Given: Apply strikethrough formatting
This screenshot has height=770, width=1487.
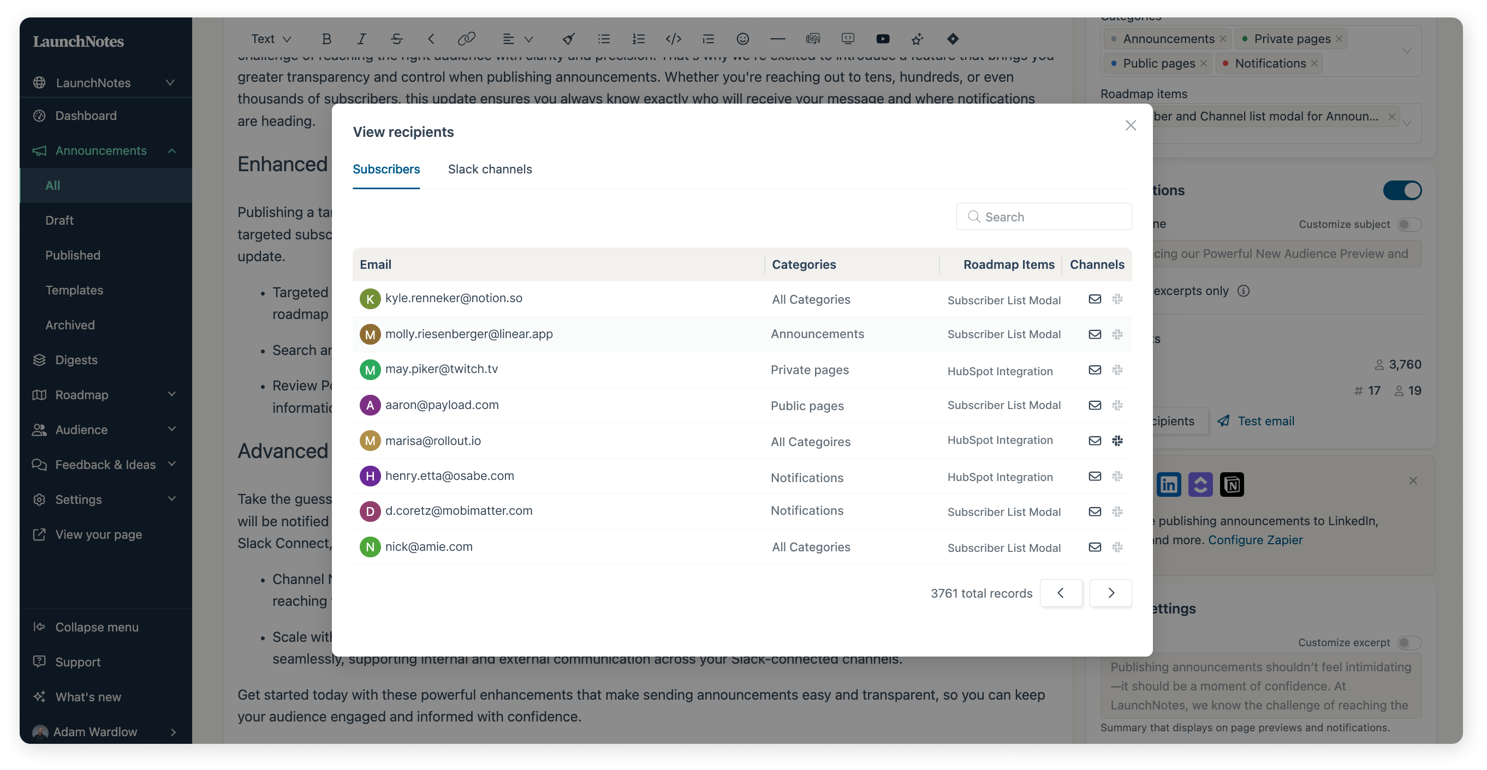Looking at the screenshot, I should point(396,39).
